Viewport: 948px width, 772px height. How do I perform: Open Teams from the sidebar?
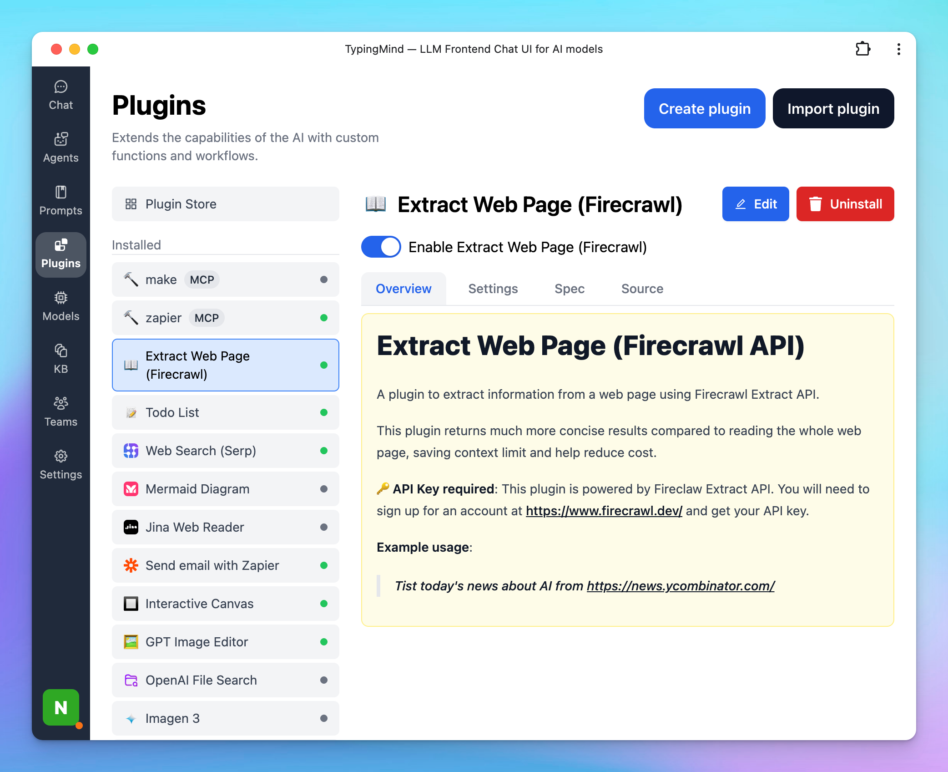pyautogui.click(x=61, y=411)
